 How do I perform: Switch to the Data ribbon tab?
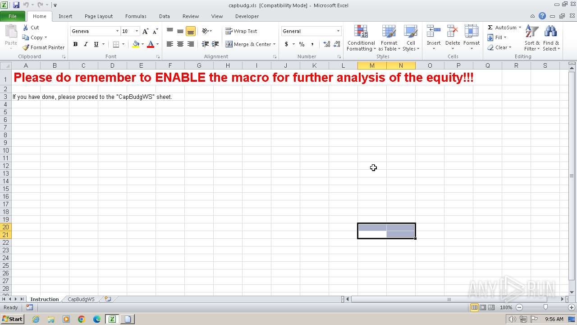tap(165, 16)
